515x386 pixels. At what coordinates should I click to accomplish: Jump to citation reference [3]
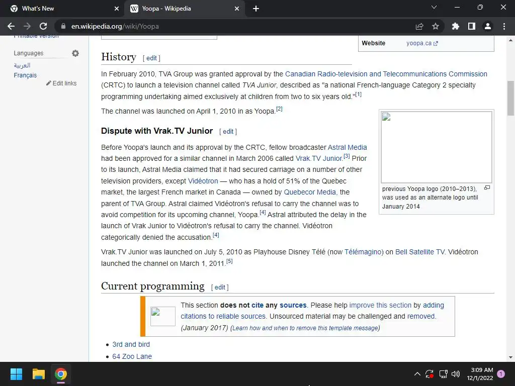pyautogui.click(x=347, y=156)
